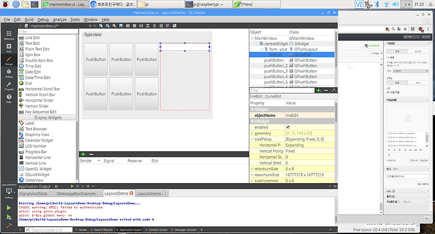Build project with the hammer icon

(9, 226)
